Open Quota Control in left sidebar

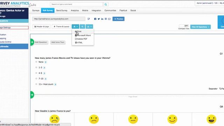6,42
